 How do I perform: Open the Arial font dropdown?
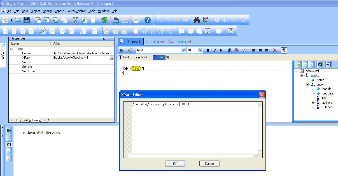(x=184, y=50)
